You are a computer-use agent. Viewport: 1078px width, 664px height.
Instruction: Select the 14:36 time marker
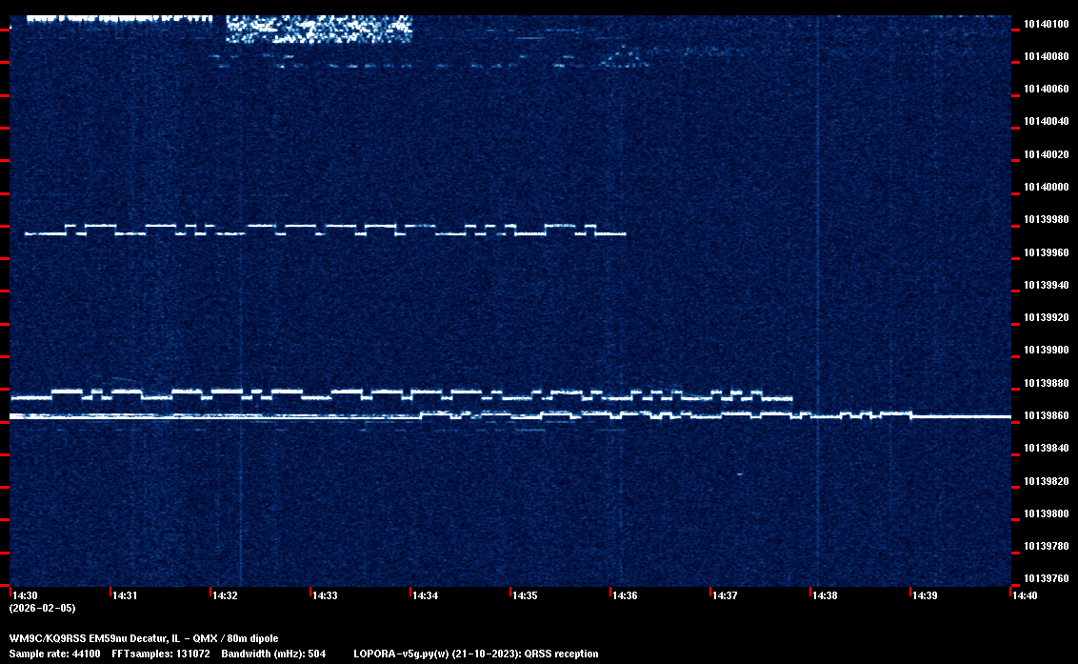(625, 595)
